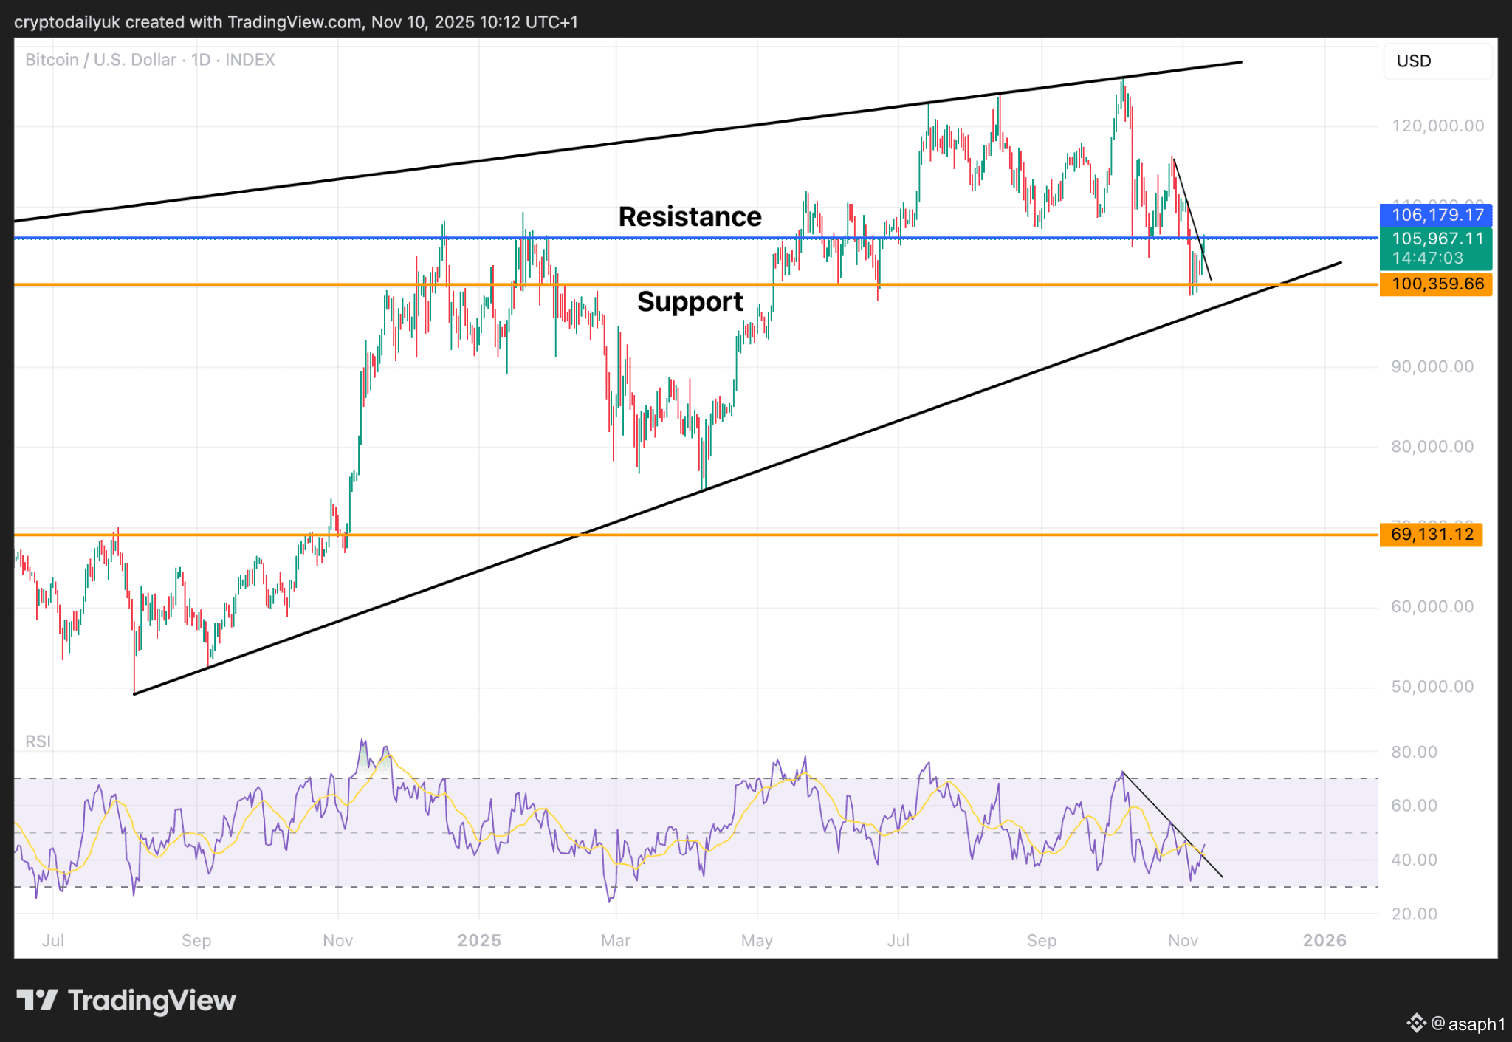Click the RSI 80.00 scale label
Viewport: 1512px width, 1042px height.
1414,753
